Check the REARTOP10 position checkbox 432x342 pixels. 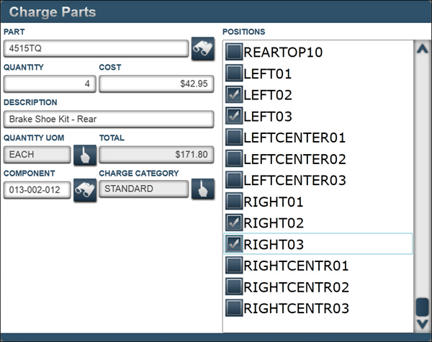point(234,52)
